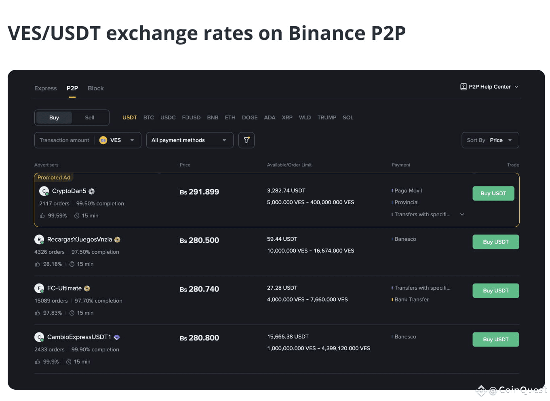The image size is (550, 401).
Task: Open the VES currency dropdown arrow
Action: [132, 140]
